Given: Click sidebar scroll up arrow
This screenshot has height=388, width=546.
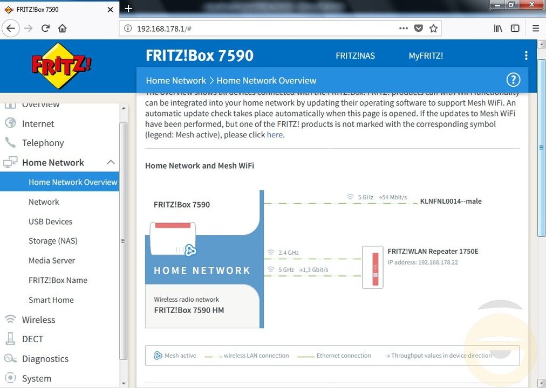Looking at the screenshot, I should [124, 108].
